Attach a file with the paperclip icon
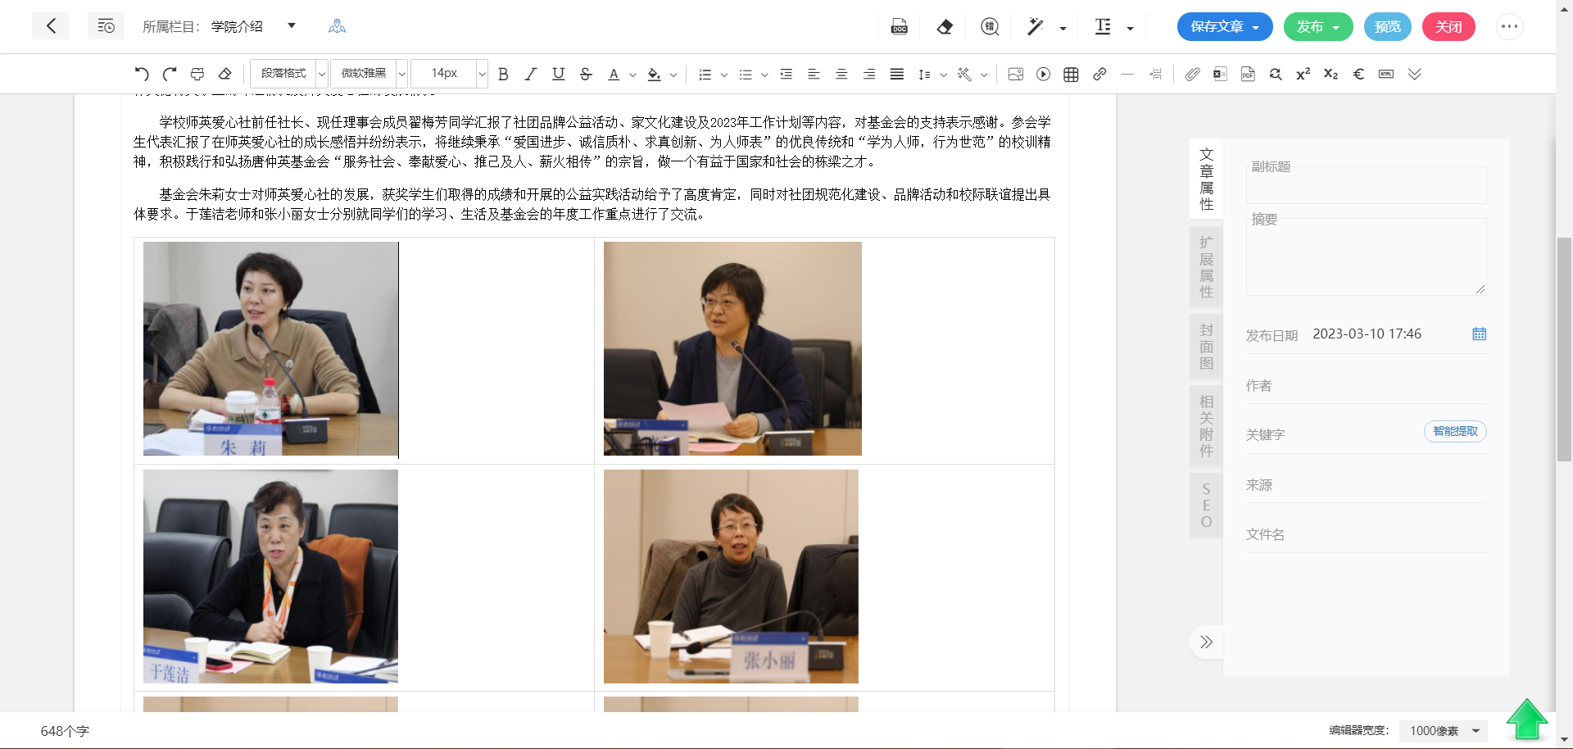This screenshot has height=749, width=1573. [x=1192, y=74]
